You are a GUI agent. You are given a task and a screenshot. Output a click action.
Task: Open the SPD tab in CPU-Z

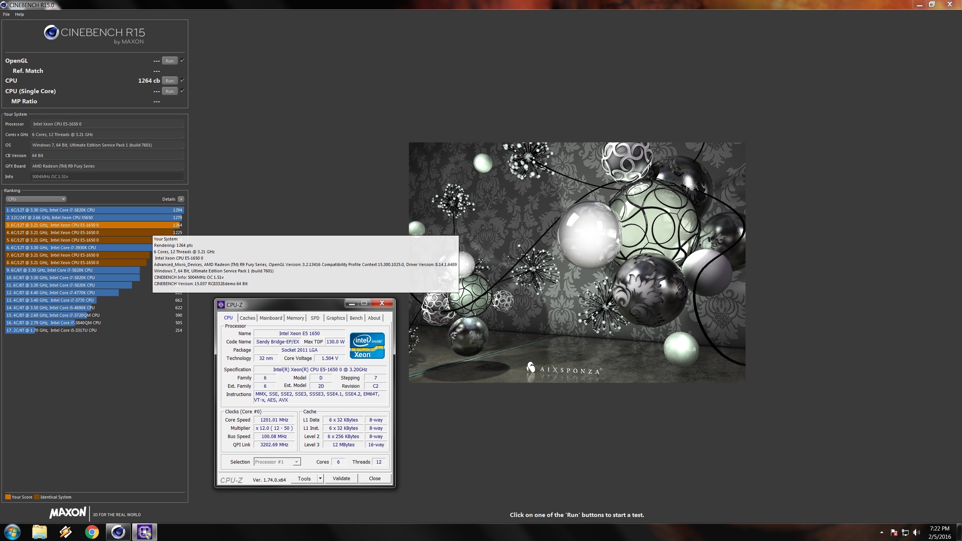315,318
